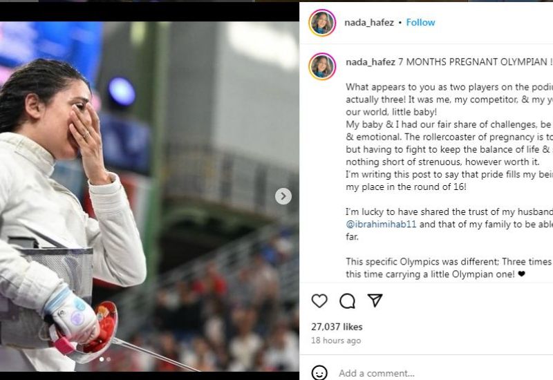This screenshot has width=553, height=380.
Task: Go to next photo with arrow
Action: coord(283,196)
